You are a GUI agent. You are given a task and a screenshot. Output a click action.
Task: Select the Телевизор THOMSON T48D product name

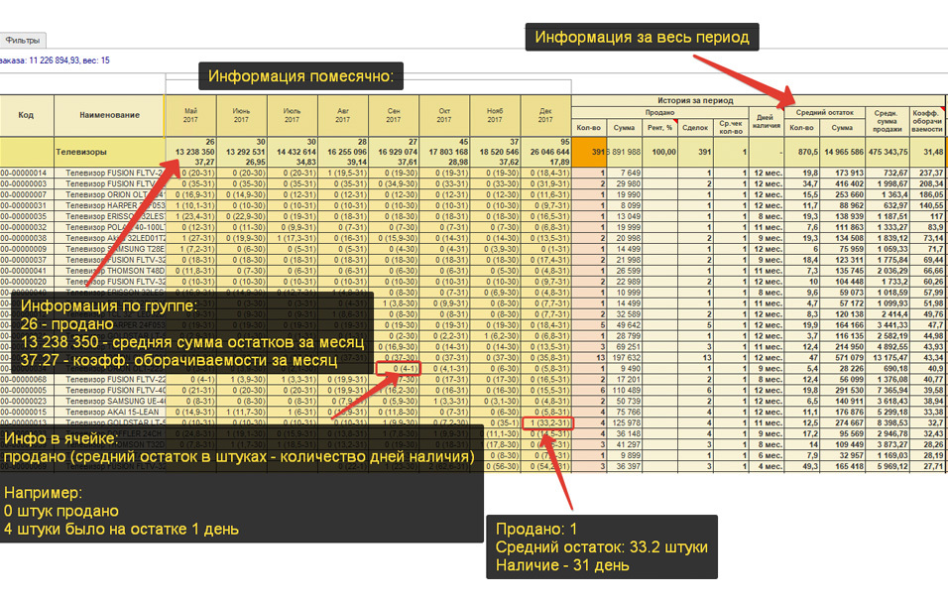[x=109, y=271]
